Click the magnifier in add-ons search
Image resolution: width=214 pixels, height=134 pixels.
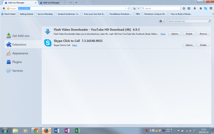(209, 21)
